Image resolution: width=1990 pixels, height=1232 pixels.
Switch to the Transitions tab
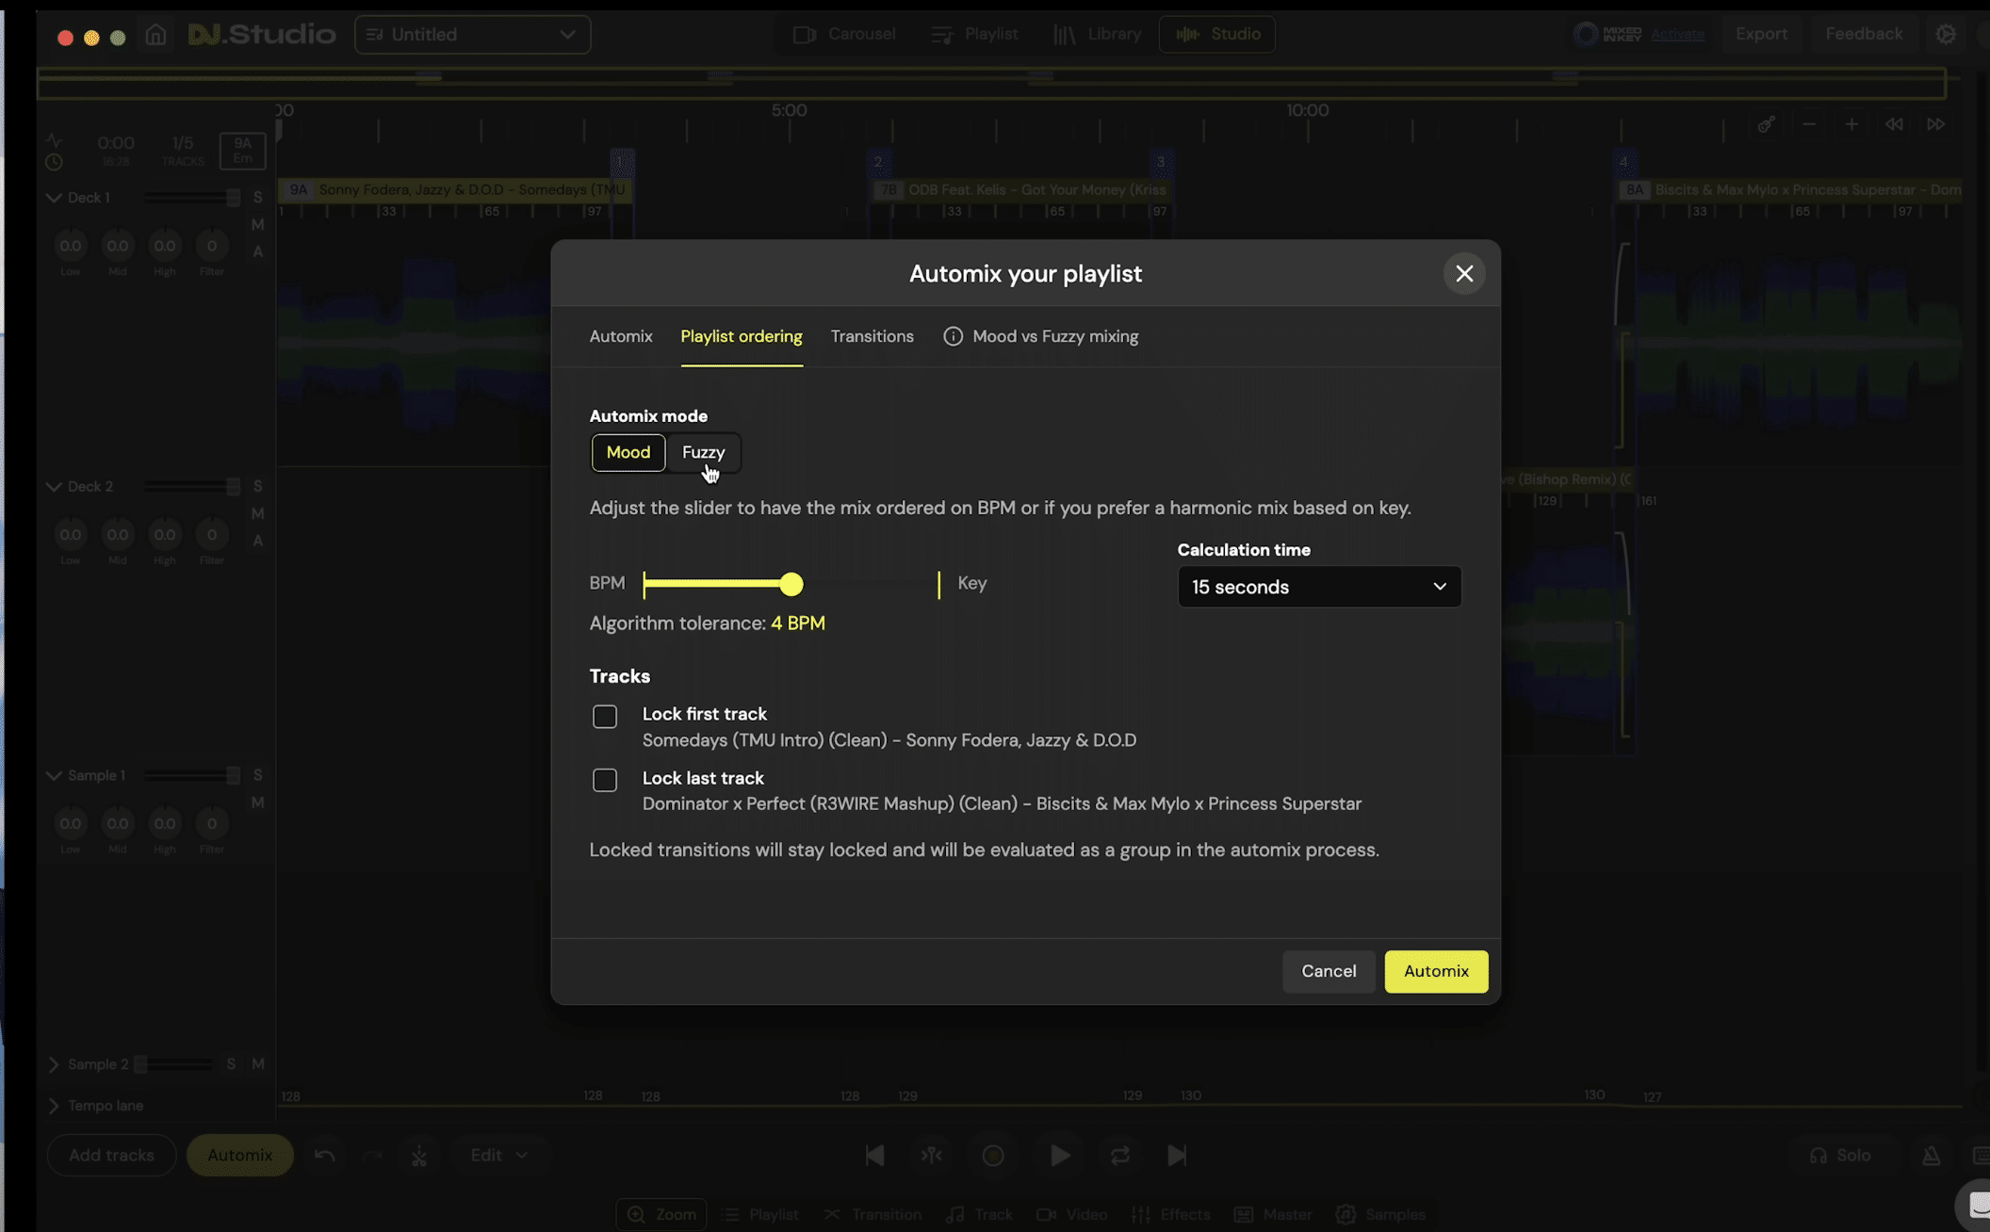pos(872,336)
